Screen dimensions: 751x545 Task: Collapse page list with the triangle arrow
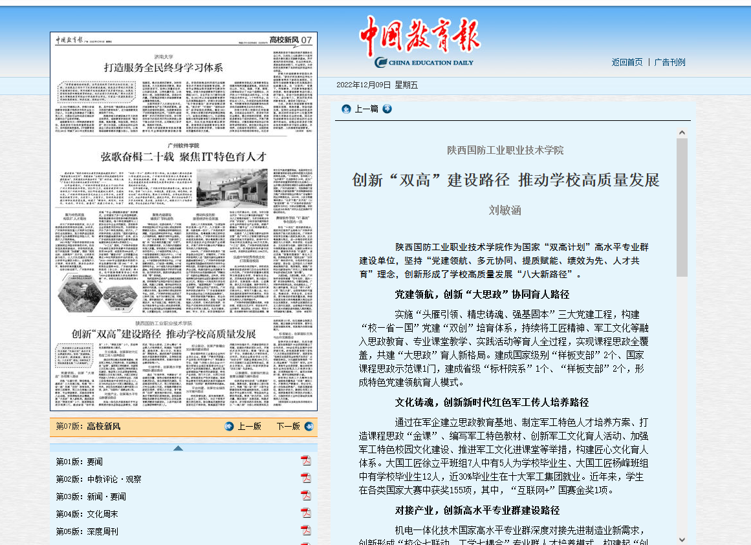[178, 448]
